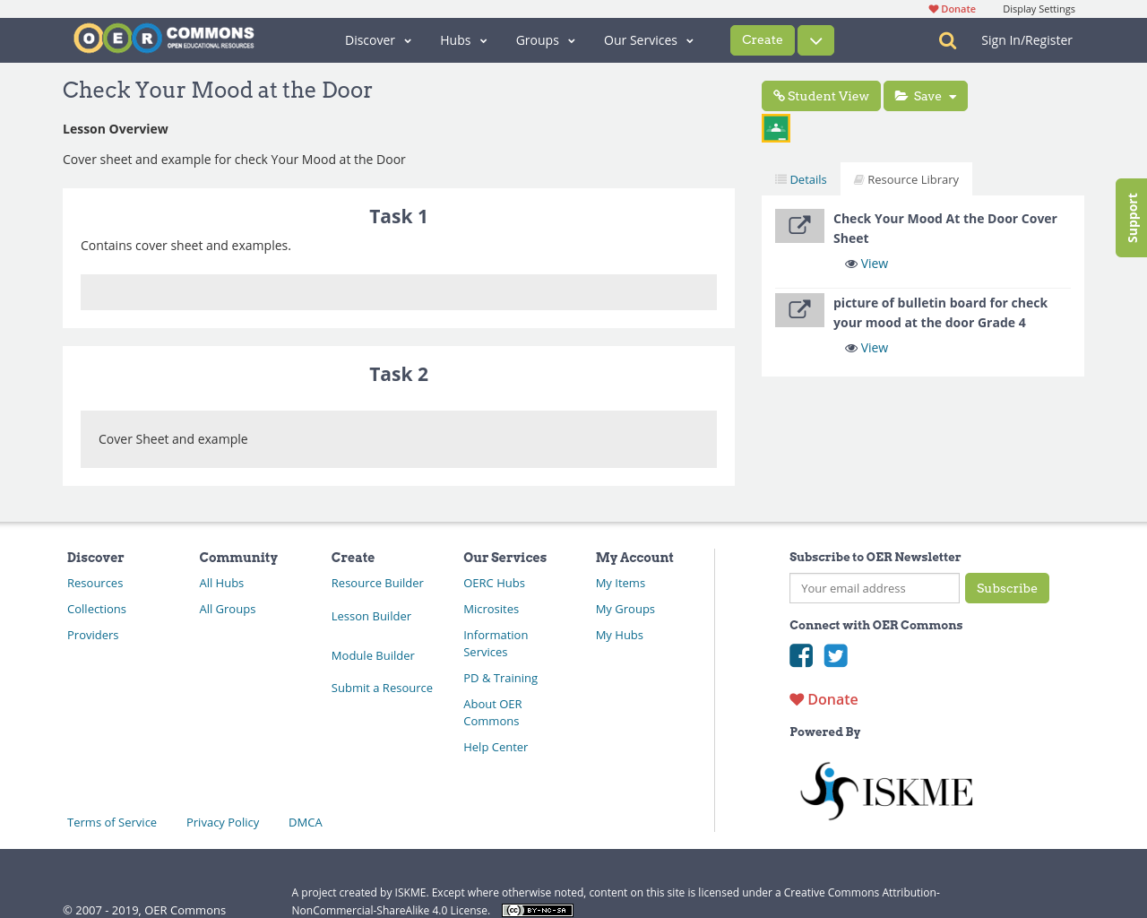Switch to the Details tab

coord(801,179)
